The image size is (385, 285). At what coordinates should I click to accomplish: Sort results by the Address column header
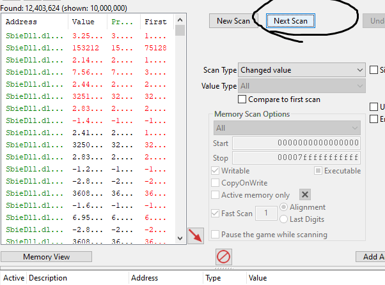pos(35,22)
